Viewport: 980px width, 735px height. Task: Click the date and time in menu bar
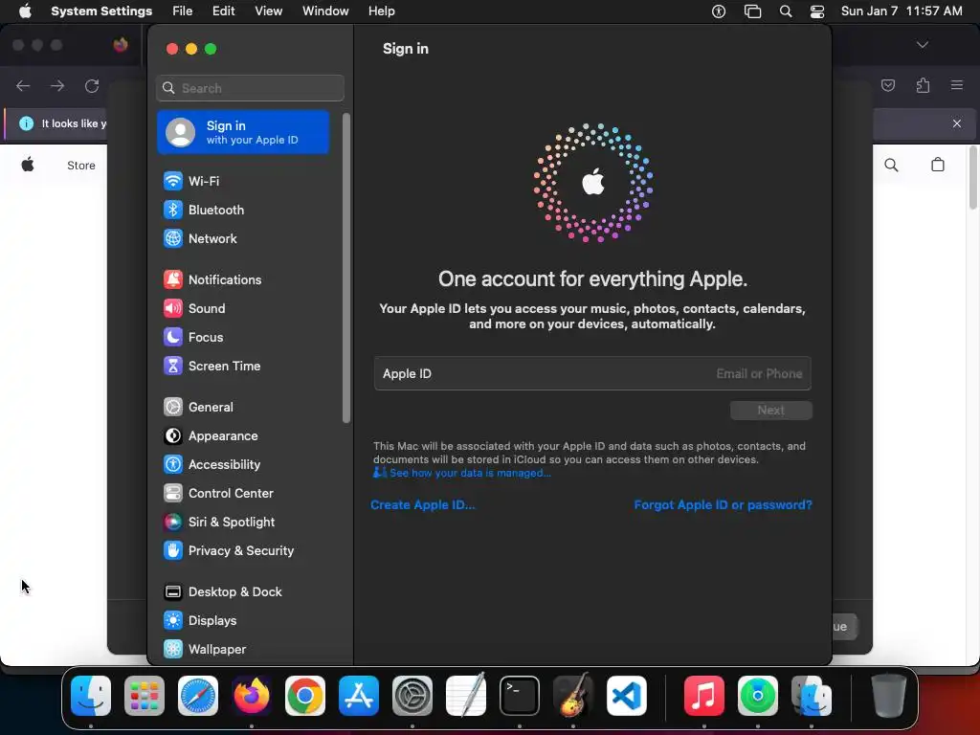902,11
